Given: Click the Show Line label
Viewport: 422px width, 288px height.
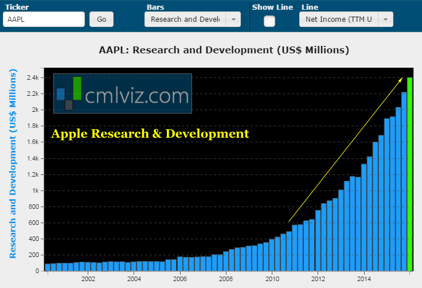Looking at the screenshot, I should pyautogui.click(x=272, y=7).
